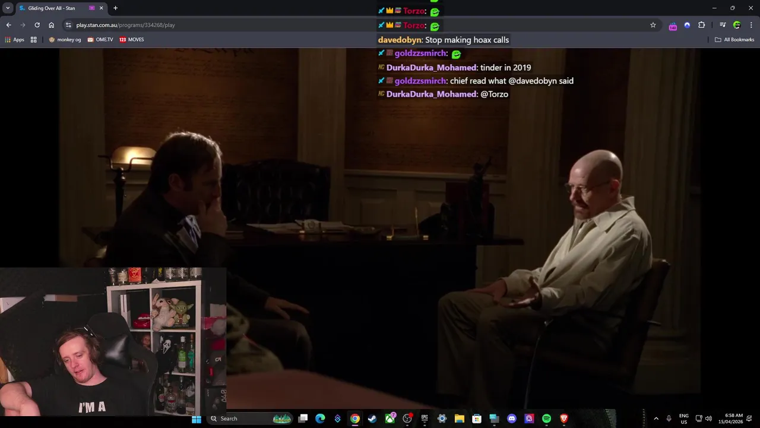
Task: Open the Chrome three-dot menu
Action: tap(751, 25)
